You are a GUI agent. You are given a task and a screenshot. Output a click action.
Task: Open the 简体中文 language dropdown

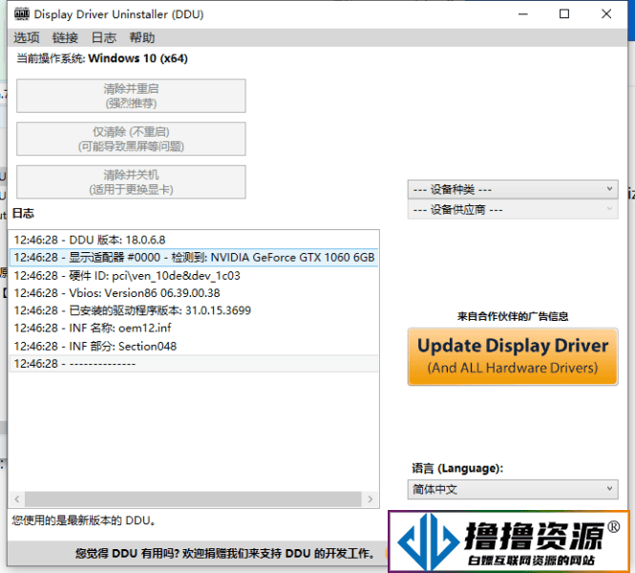click(513, 489)
